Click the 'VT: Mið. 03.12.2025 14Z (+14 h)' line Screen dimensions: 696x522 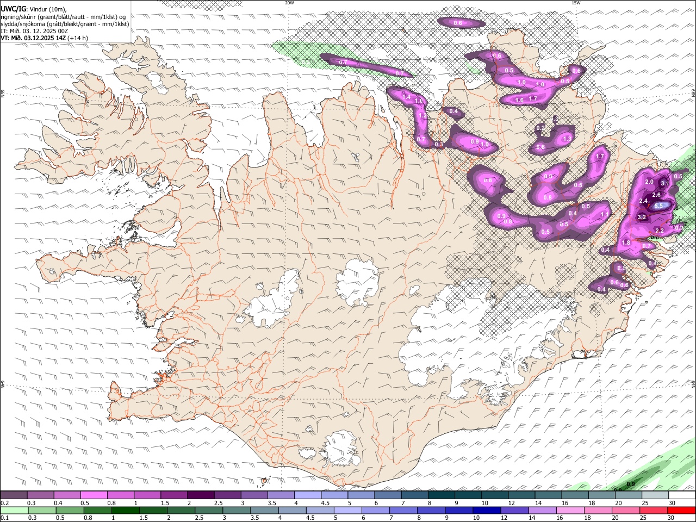(44, 38)
